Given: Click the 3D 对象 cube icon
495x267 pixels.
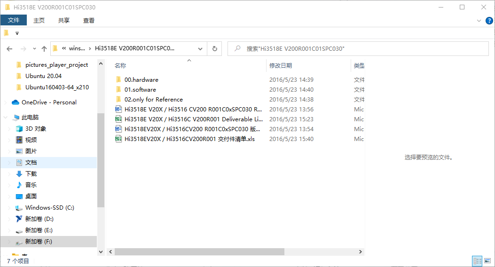Looking at the screenshot, I should (19, 129).
